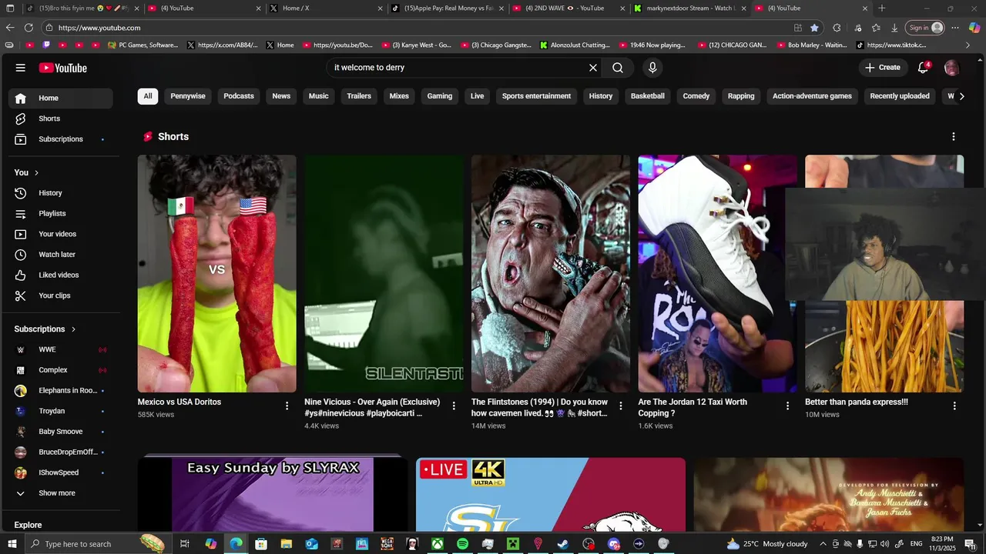Favorite this page with the star
986x554 pixels.
pyautogui.click(x=814, y=28)
